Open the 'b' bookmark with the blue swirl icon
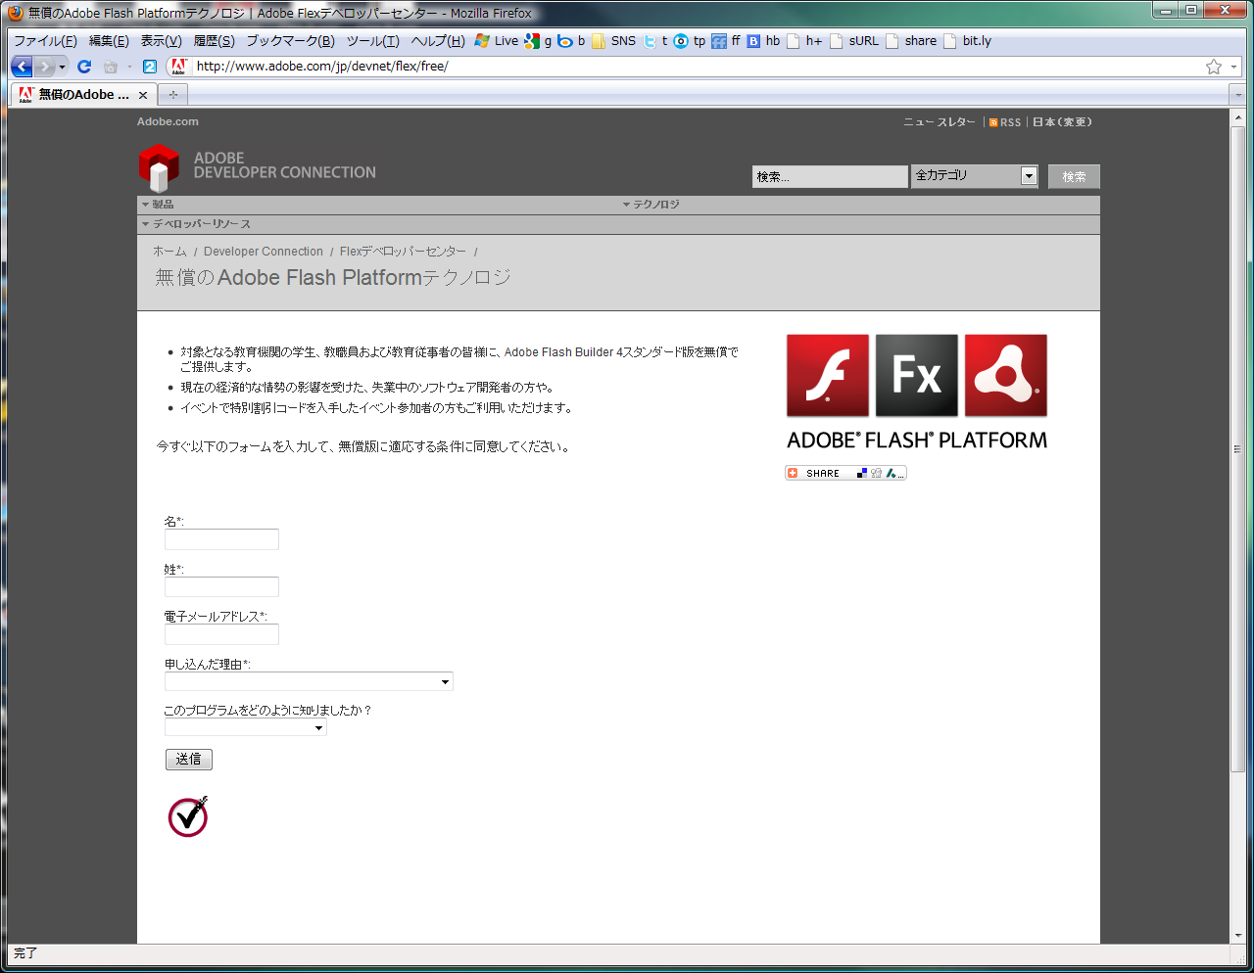 click(571, 41)
